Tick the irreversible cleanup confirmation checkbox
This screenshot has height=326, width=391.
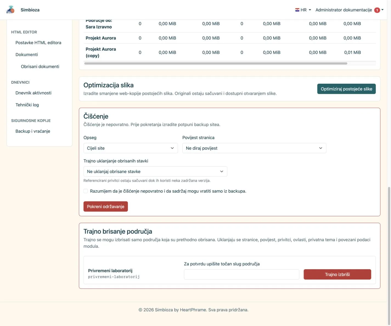pyautogui.click(x=86, y=191)
